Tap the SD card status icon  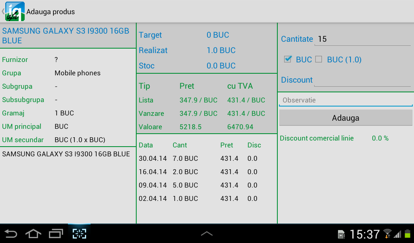click(x=341, y=234)
